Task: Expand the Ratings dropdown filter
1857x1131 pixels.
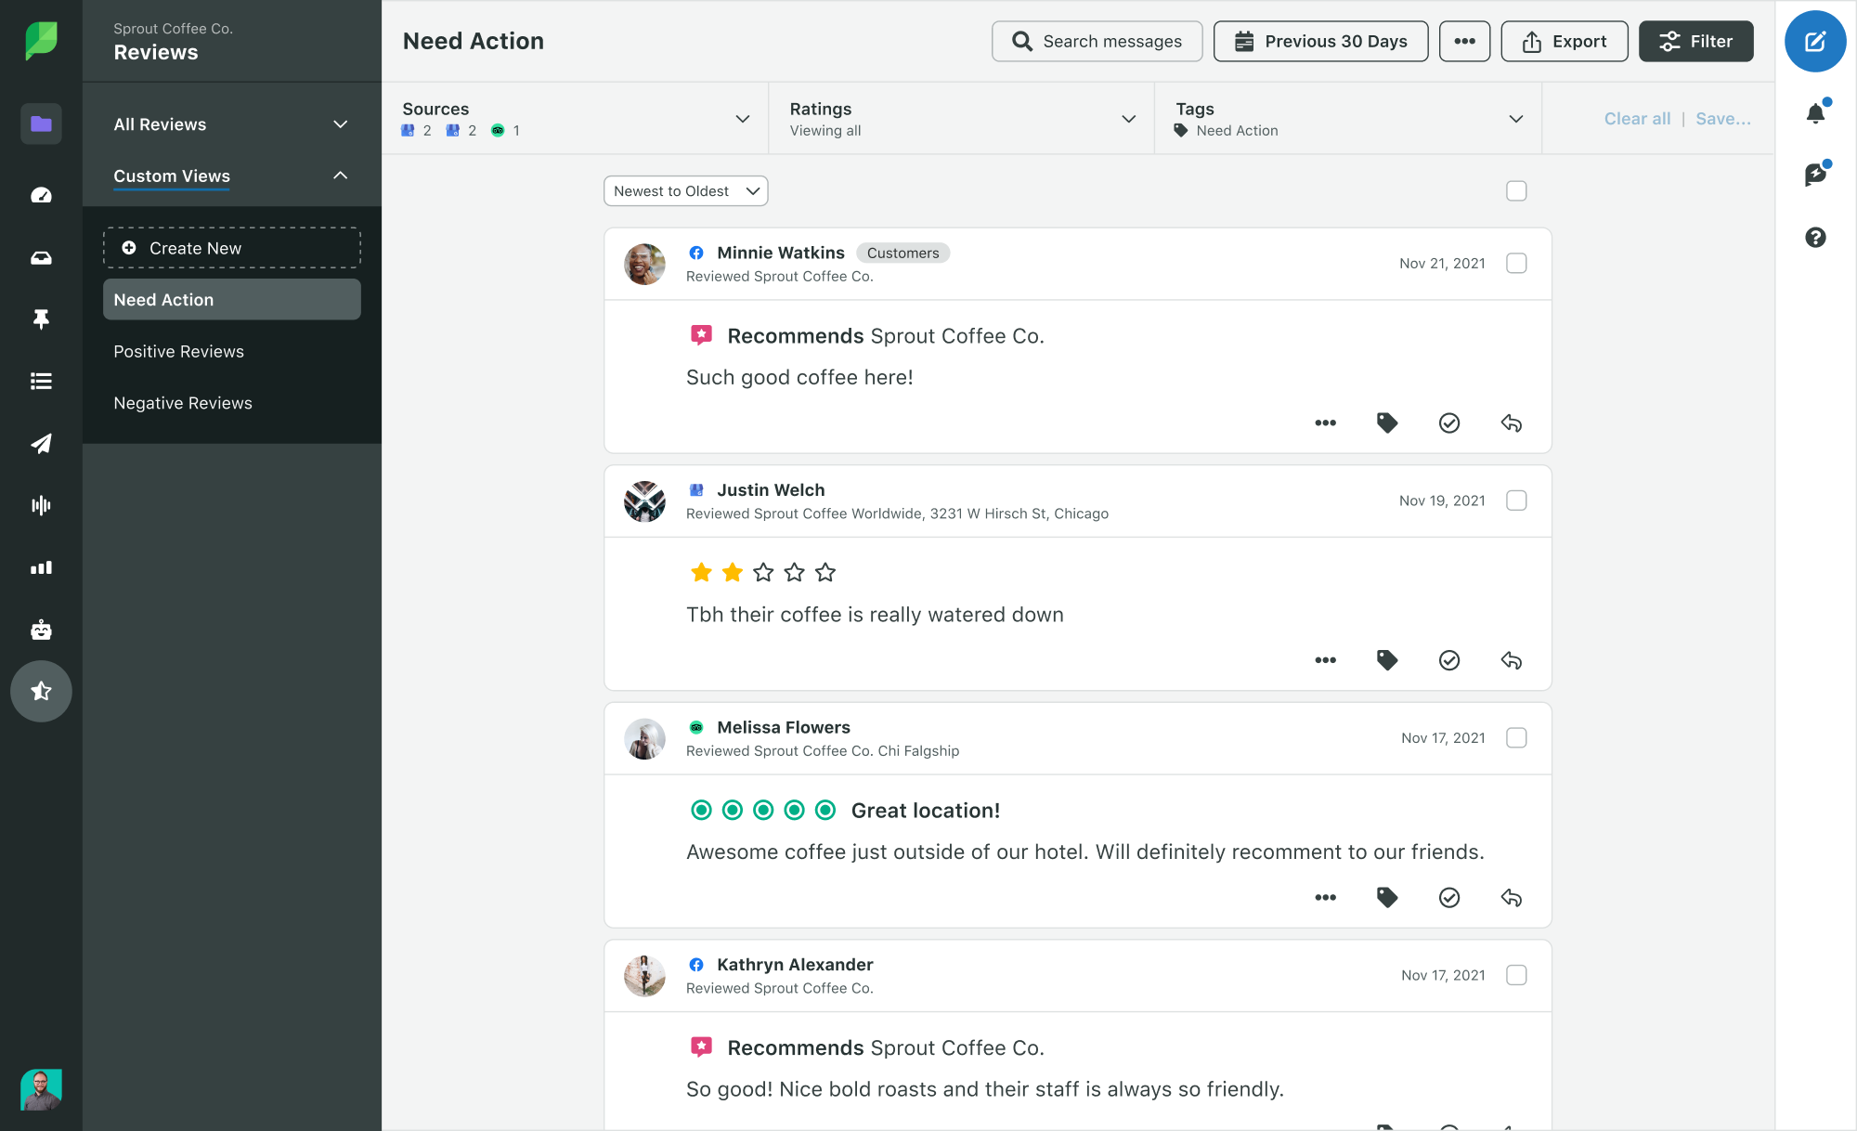Action: click(1130, 118)
